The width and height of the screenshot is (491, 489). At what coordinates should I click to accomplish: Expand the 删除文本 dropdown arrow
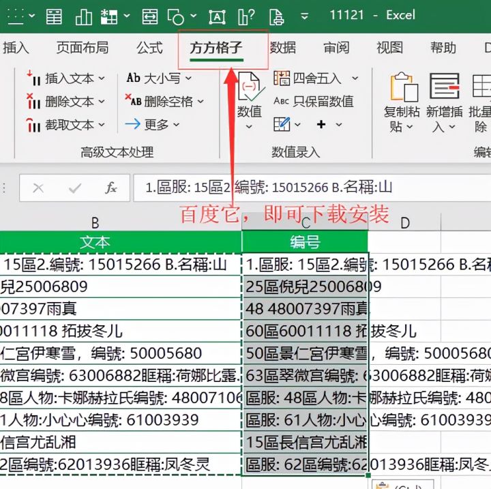(x=102, y=101)
